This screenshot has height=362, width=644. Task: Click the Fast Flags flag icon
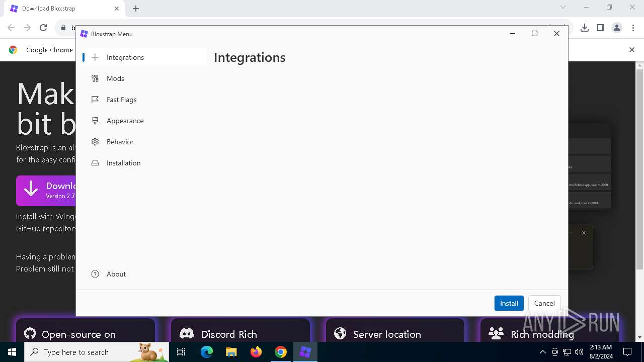tap(95, 100)
